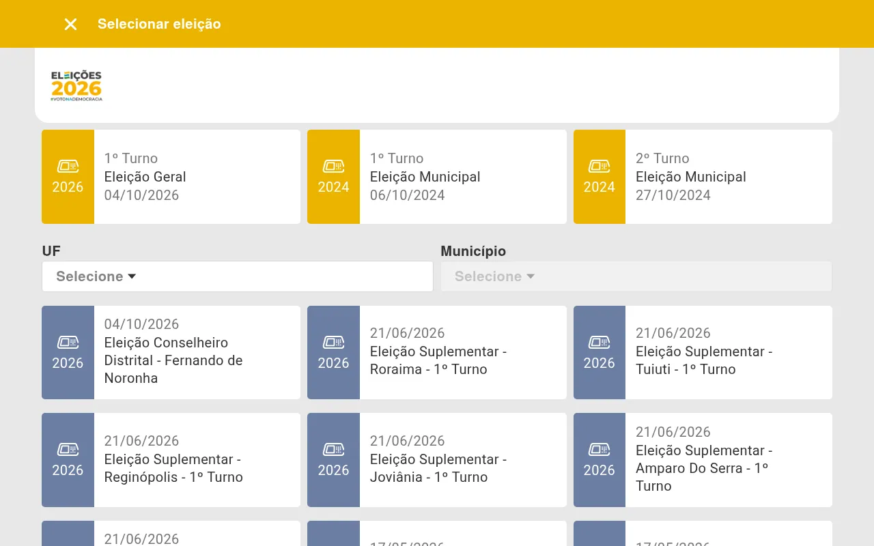Screen dimensions: 874x546
Task: Close the Selecionar eleição dialog
Action: coord(70,25)
